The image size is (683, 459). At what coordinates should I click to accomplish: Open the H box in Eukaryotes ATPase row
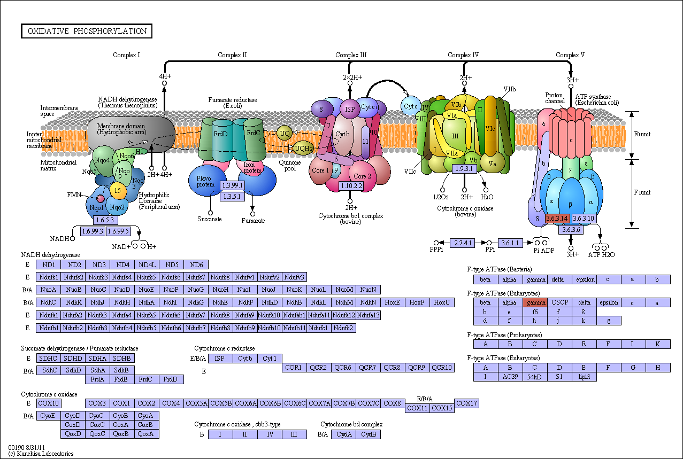pos(658,368)
